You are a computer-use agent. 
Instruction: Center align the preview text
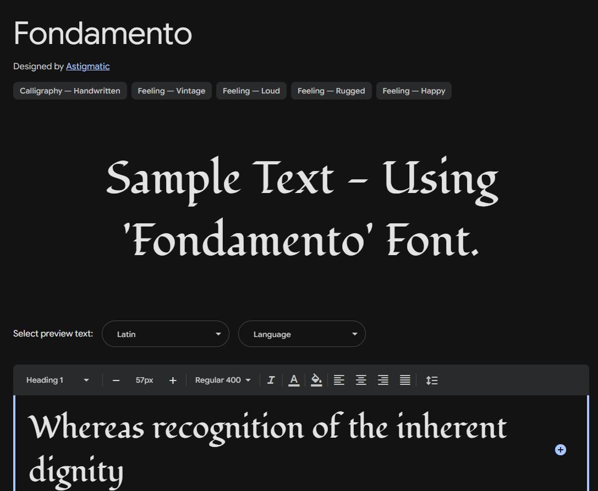tap(361, 380)
